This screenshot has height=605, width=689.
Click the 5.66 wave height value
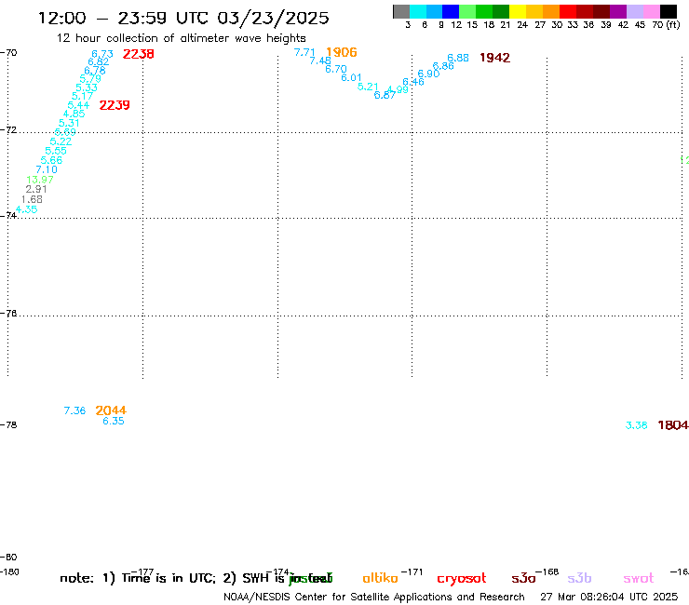(51, 160)
